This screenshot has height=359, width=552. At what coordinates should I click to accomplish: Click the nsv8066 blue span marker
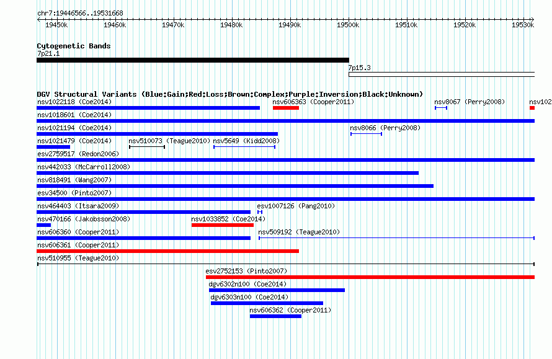(366, 134)
